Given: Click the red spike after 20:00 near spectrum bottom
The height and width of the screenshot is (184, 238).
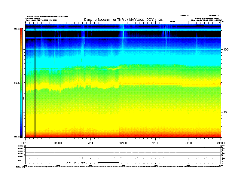Looking at the screenshot, I should point(199,127).
